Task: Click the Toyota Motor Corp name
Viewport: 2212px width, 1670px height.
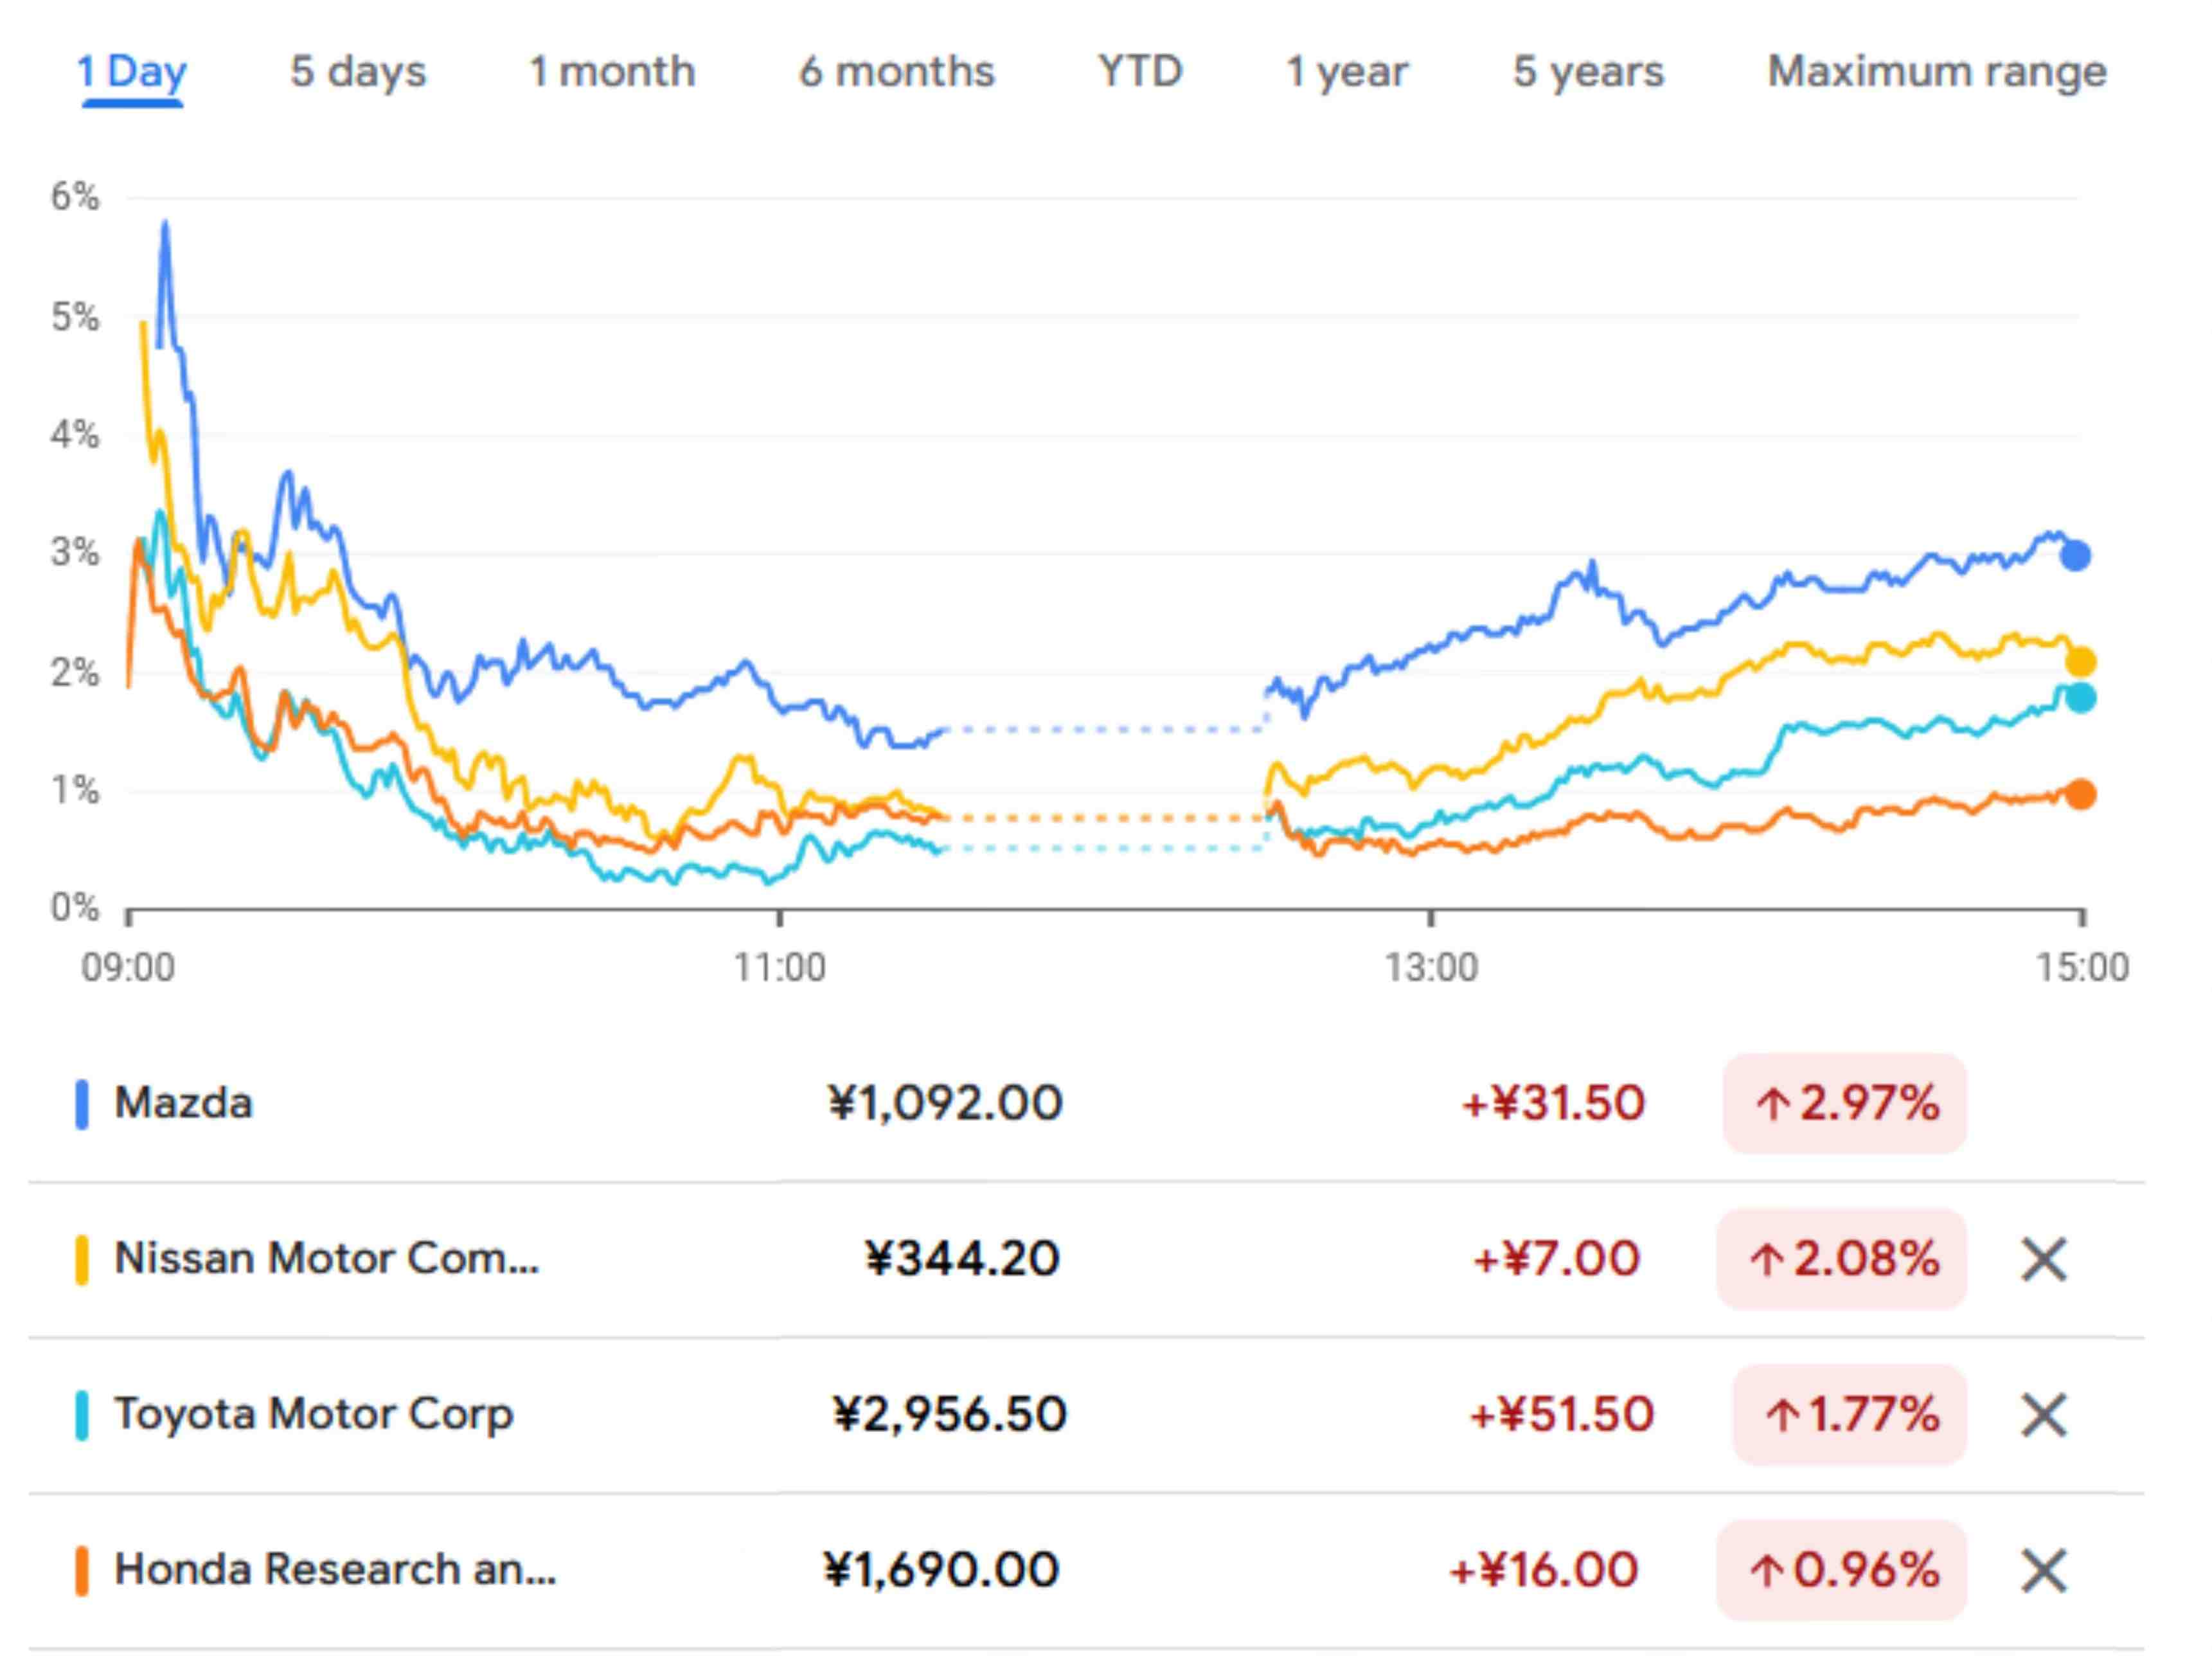Action: click(x=314, y=1414)
